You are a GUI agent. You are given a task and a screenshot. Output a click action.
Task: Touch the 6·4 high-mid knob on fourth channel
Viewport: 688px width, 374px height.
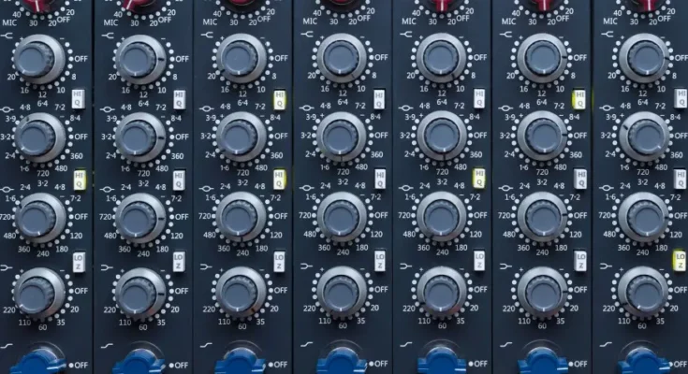pyautogui.click(x=342, y=137)
